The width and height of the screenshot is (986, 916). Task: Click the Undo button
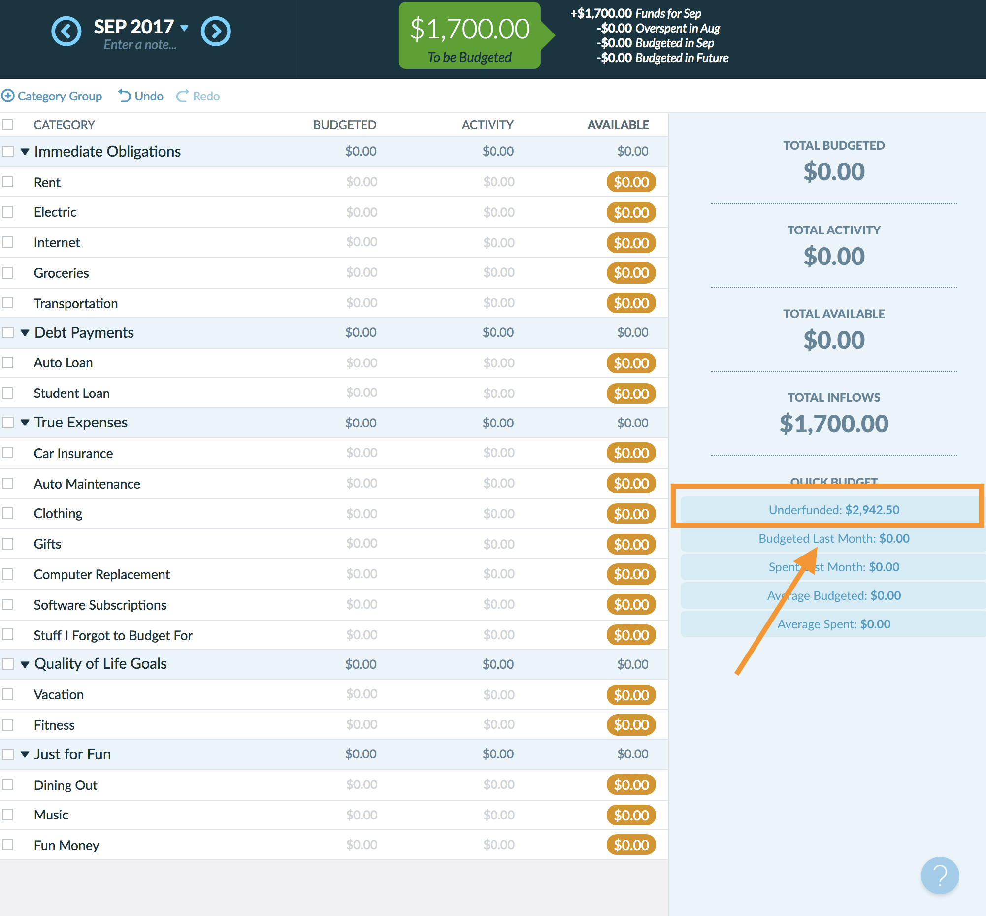141,96
